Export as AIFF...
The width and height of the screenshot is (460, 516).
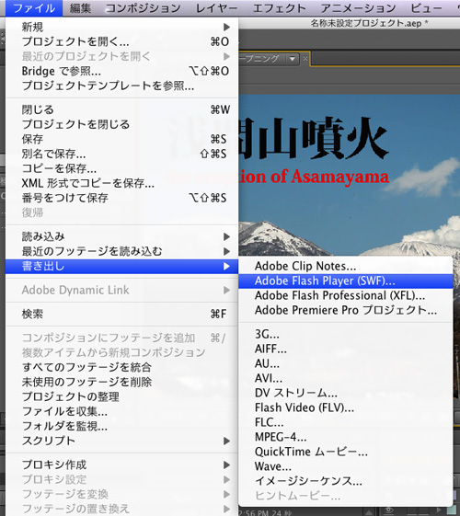click(346, 349)
